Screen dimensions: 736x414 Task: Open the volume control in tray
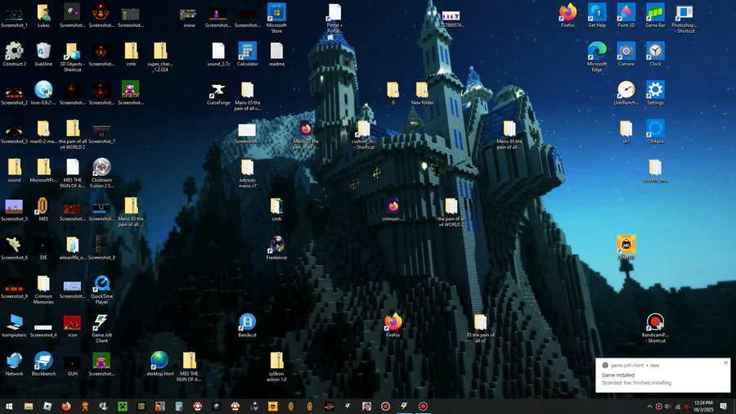click(667, 407)
